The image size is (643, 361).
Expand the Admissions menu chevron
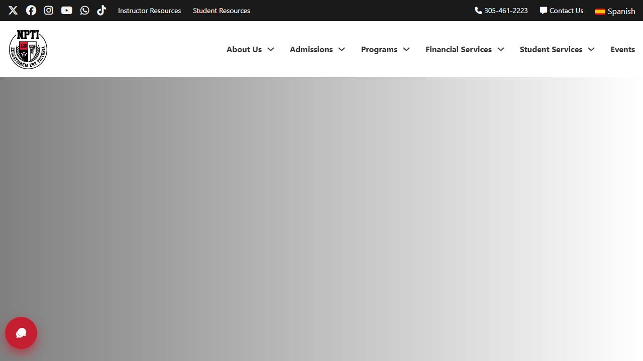(x=342, y=49)
